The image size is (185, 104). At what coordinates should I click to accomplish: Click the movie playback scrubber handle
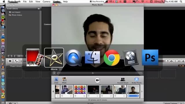point(93,73)
